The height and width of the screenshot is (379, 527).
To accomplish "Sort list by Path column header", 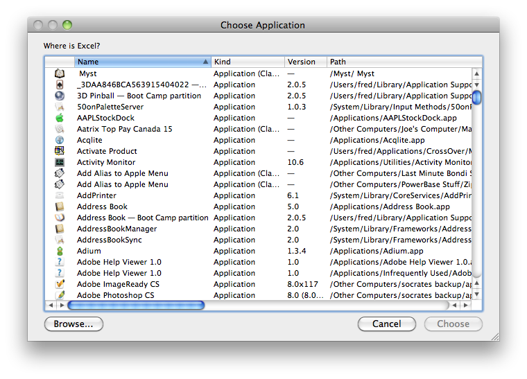I will tap(405, 62).
